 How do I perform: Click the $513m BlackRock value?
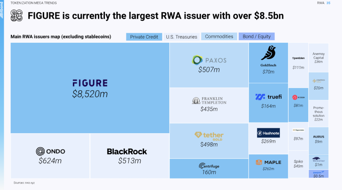[130, 161]
